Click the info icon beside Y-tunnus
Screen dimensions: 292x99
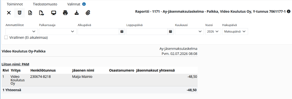288,11
